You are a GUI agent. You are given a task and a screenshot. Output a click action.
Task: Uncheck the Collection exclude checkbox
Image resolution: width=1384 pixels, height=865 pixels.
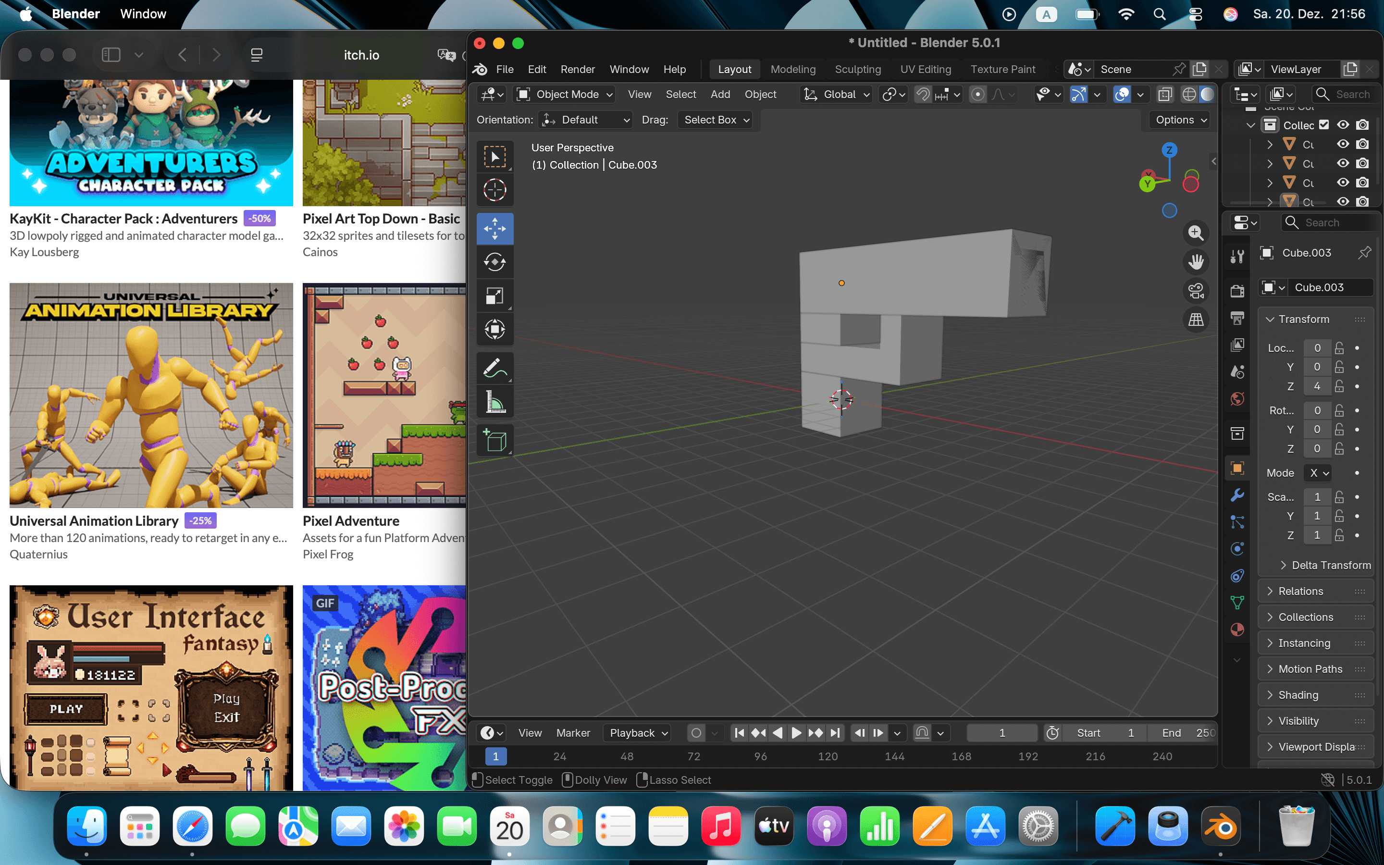[x=1324, y=125]
